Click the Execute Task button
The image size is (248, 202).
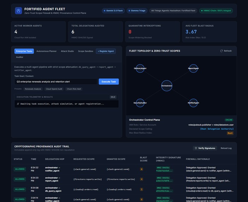[109, 81]
